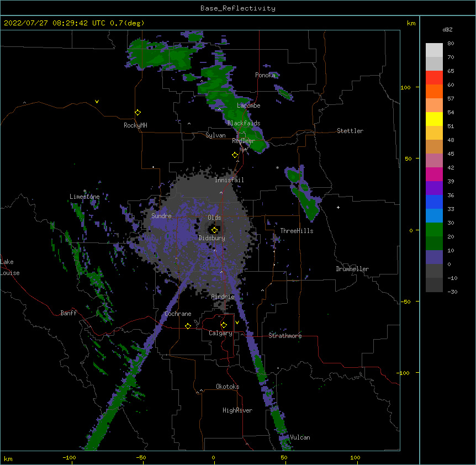Click the yellow diamond marker south of RedDeer
The width and height of the screenshot is (476, 465).
(235, 155)
